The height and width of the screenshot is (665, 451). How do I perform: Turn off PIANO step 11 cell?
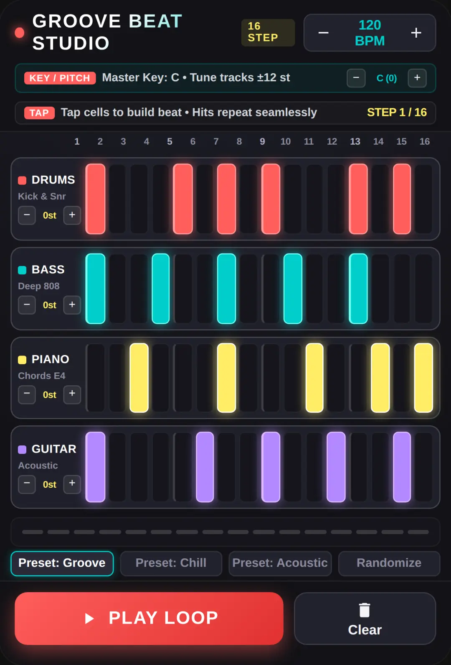tap(314, 378)
